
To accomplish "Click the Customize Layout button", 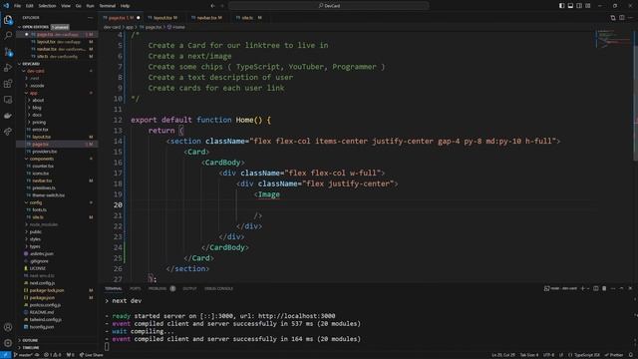I will click(588, 6).
